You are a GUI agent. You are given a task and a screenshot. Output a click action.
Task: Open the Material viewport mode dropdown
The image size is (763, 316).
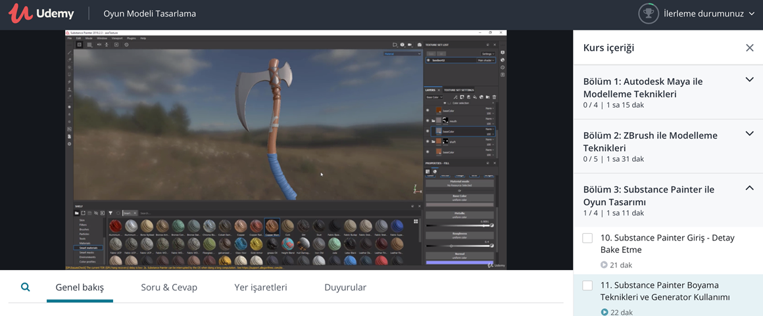pyautogui.click(x=402, y=54)
